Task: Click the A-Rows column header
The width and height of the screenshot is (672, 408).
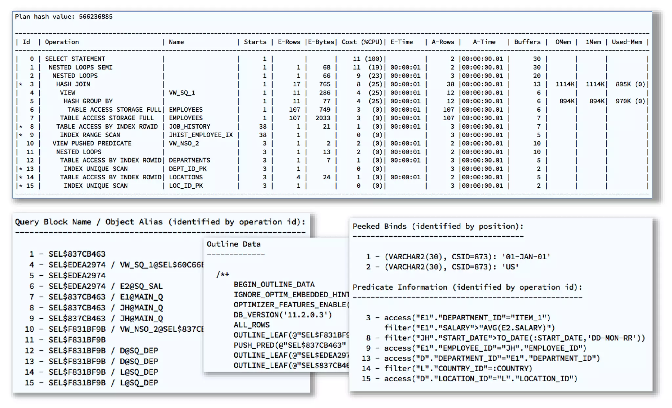Action: click(442, 42)
